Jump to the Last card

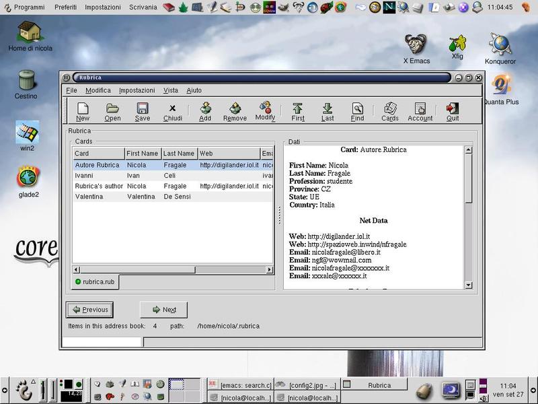point(328,112)
